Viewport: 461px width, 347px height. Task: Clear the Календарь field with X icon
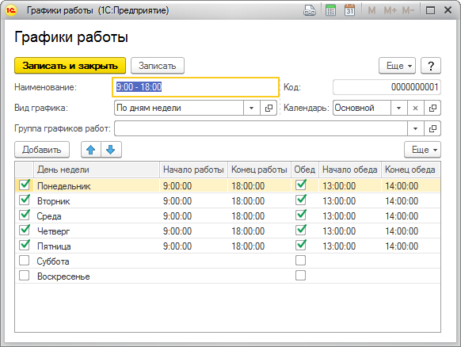[415, 108]
